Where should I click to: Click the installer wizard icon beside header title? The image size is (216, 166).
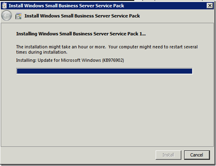pos(18,16)
